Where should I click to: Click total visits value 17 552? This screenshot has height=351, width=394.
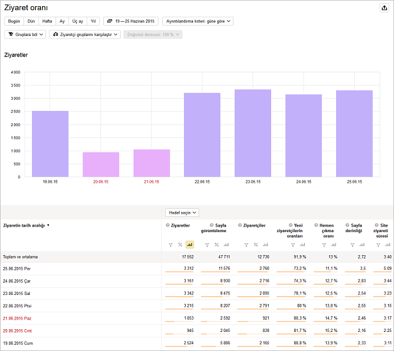click(187, 257)
